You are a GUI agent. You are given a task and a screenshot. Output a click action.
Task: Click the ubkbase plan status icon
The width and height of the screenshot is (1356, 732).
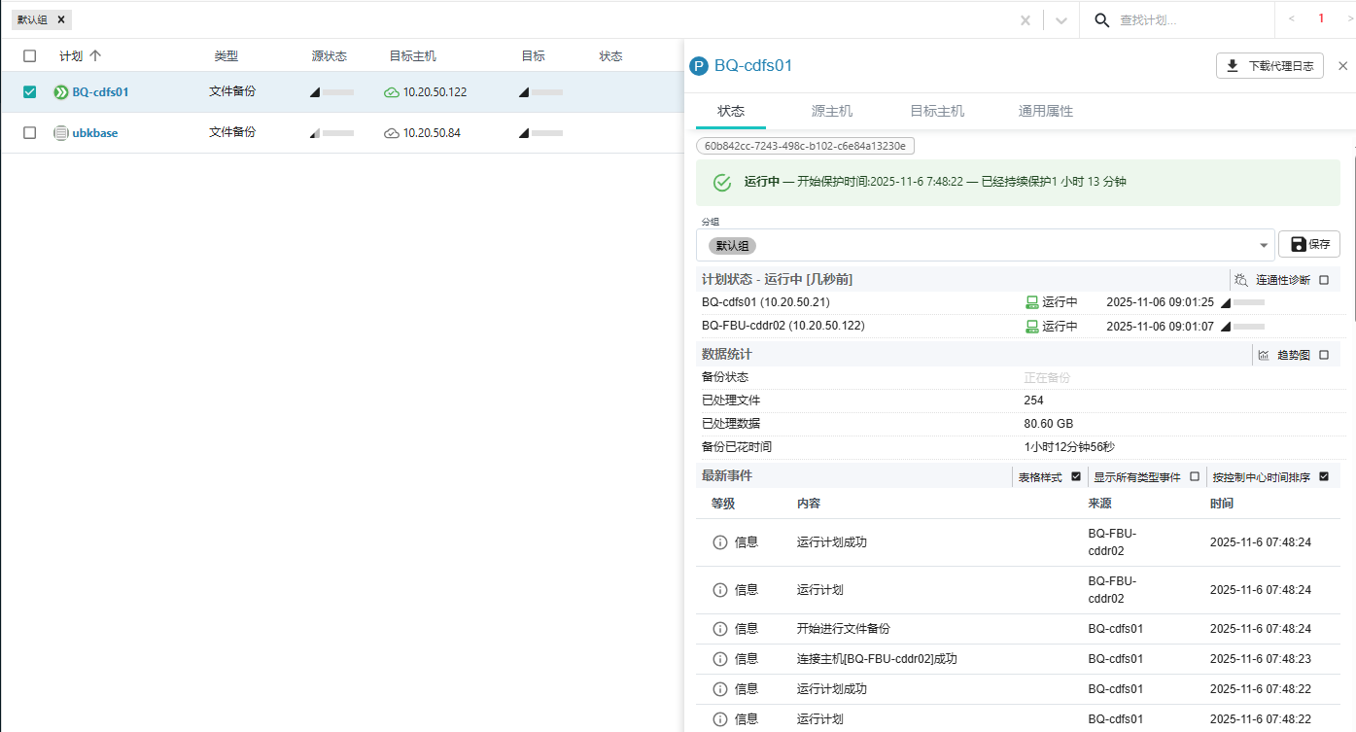tap(61, 133)
